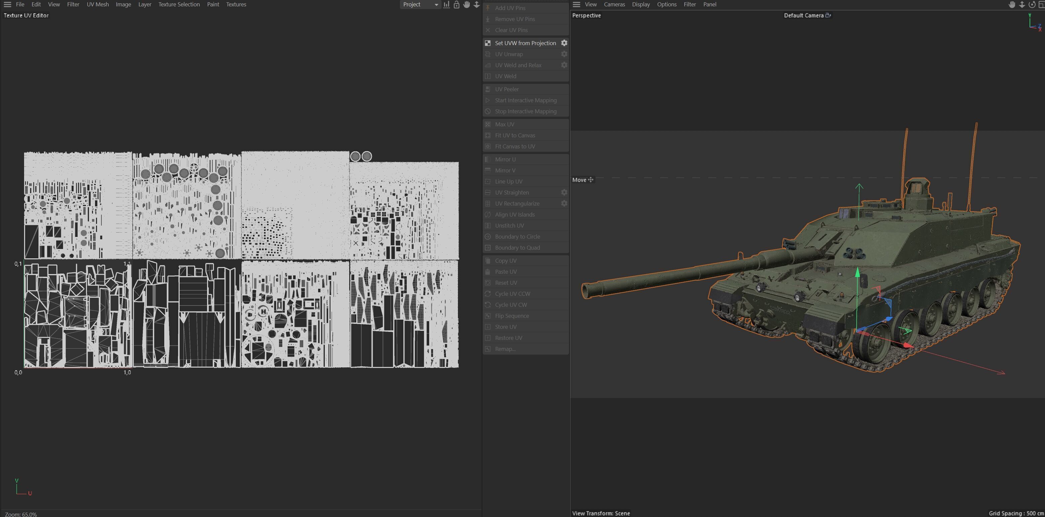Click the pan hand icon in Perspective viewport
This screenshot has height=517, width=1045.
(x=1012, y=4)
